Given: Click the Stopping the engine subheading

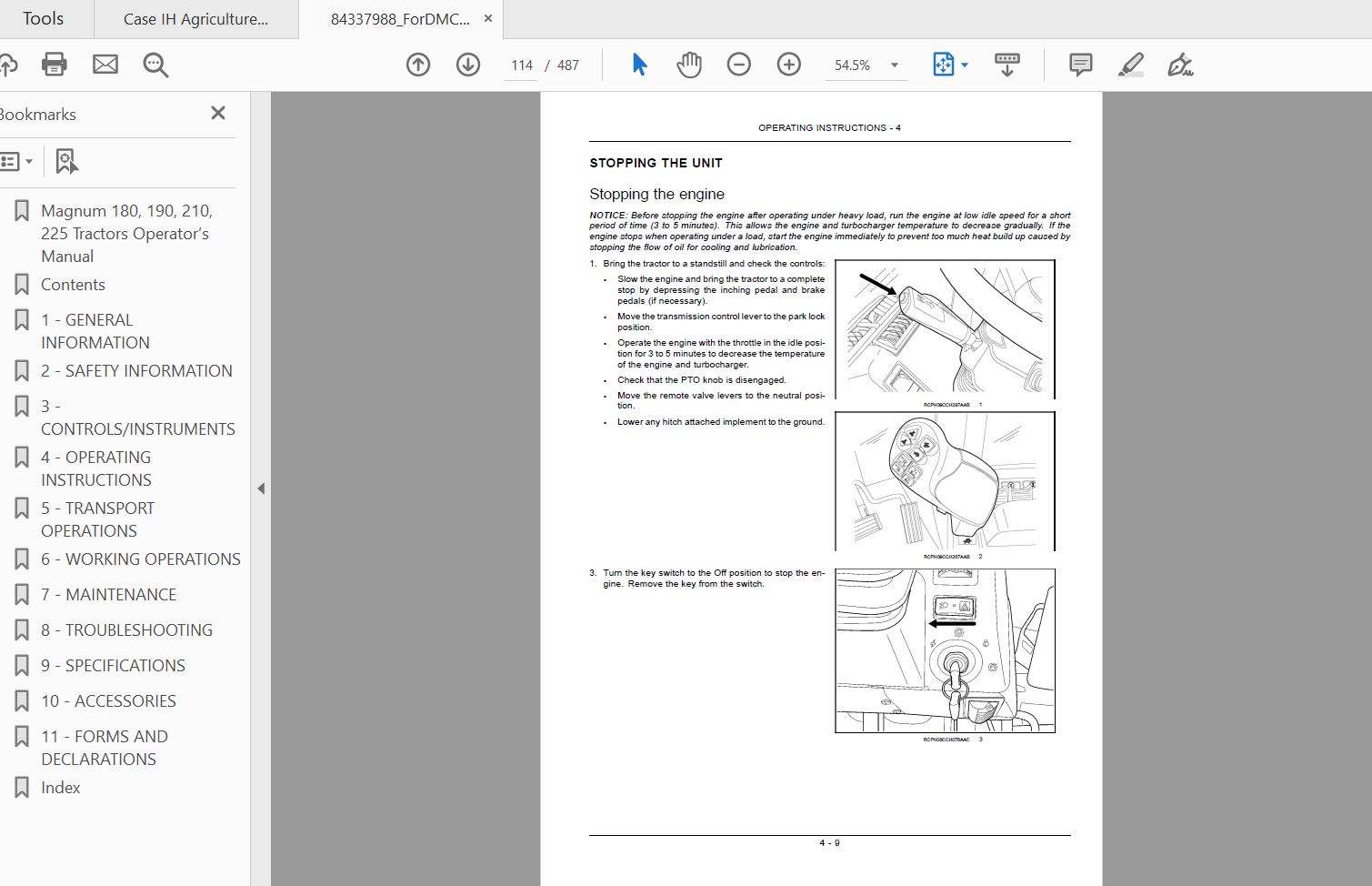Looking at the screenshot, I should click(x=656, y=194).
